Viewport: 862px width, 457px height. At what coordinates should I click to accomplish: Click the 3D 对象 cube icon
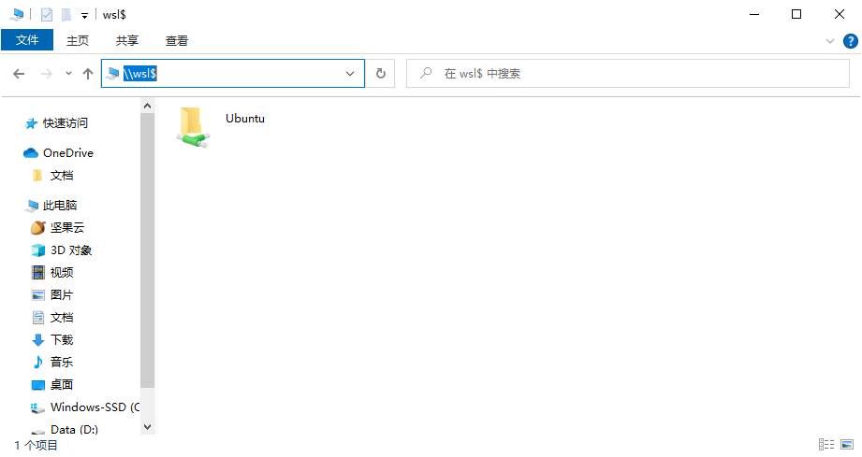[x=38, y=250]
